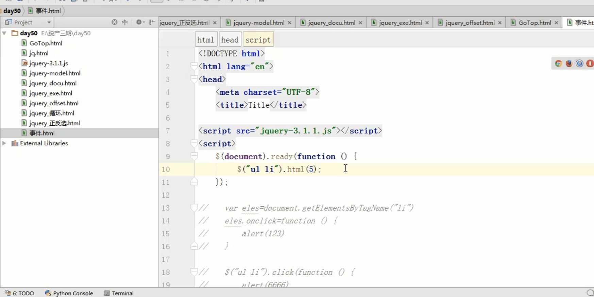The height and width of the screenshot is (297, 594).
Task: Open the TODO tool window
Action: point(20,293)
